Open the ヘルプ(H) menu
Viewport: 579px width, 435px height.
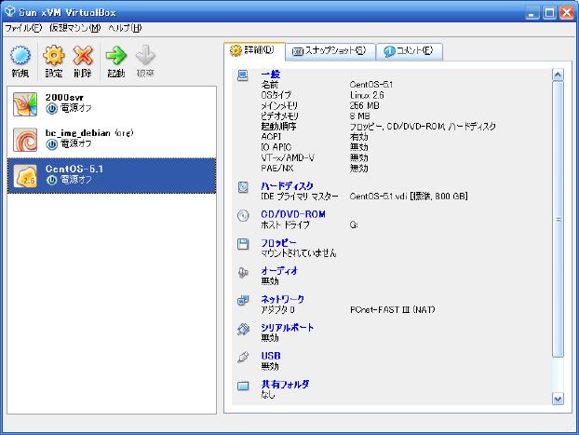125,28
